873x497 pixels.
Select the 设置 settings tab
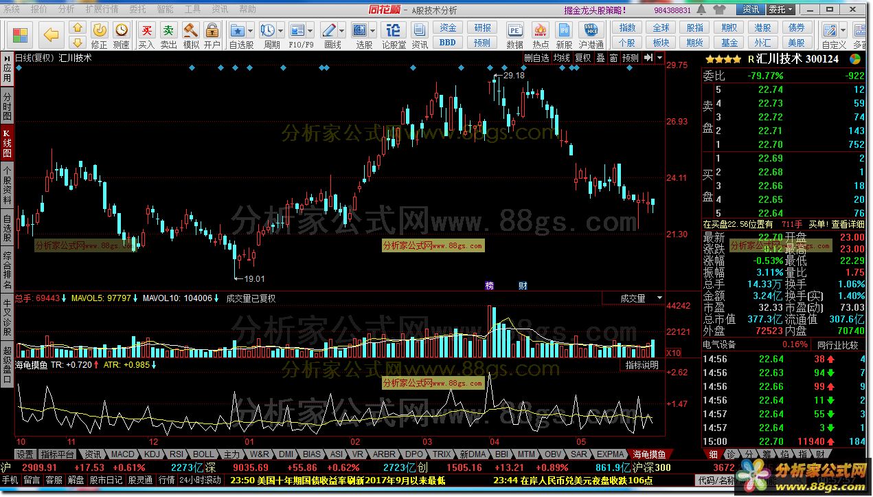(x=25, y=454)
